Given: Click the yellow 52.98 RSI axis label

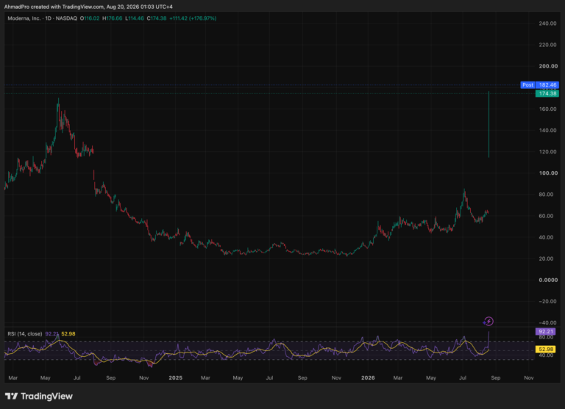Looking at the screenshot, I should 546,349.
